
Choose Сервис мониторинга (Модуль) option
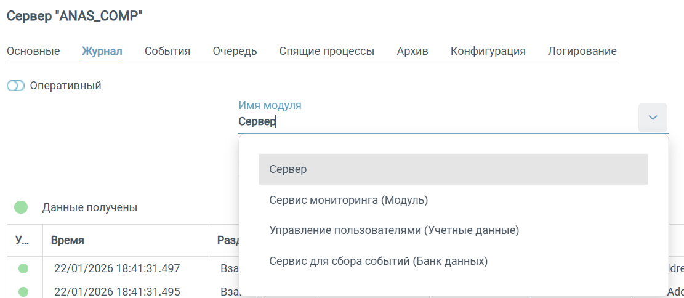click(348, 200)
